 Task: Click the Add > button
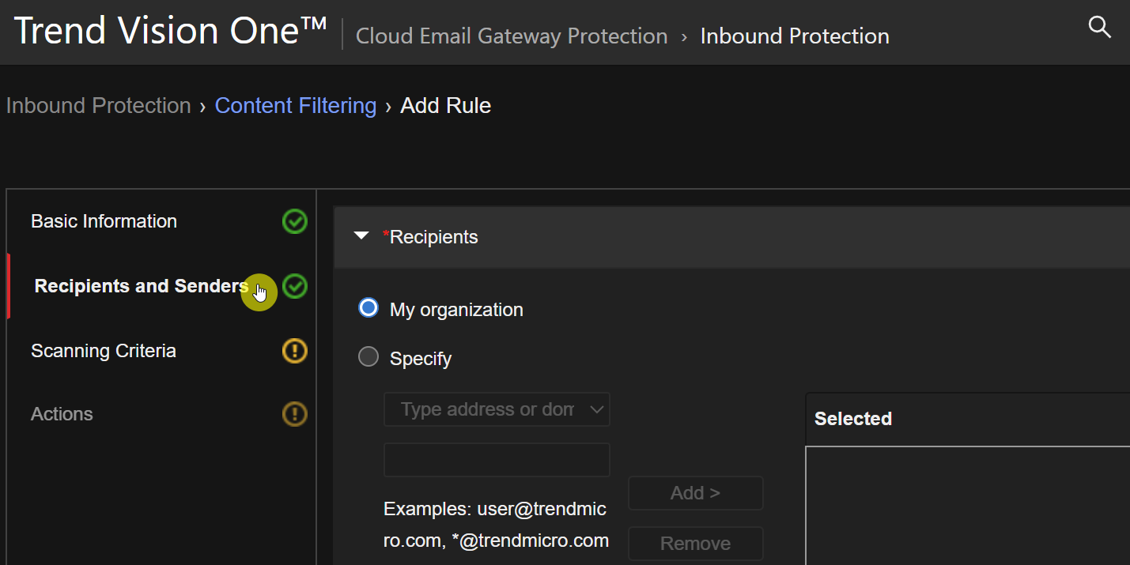695,493
